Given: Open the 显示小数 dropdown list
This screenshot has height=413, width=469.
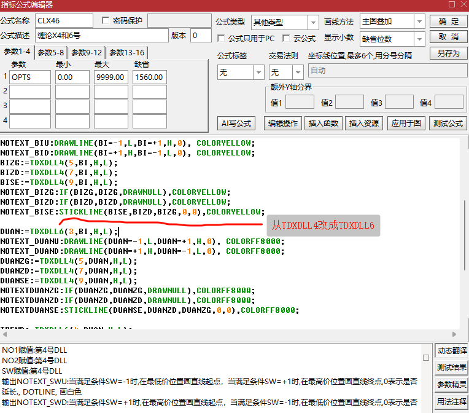Looking at the screenshot, I should (419, 39).
